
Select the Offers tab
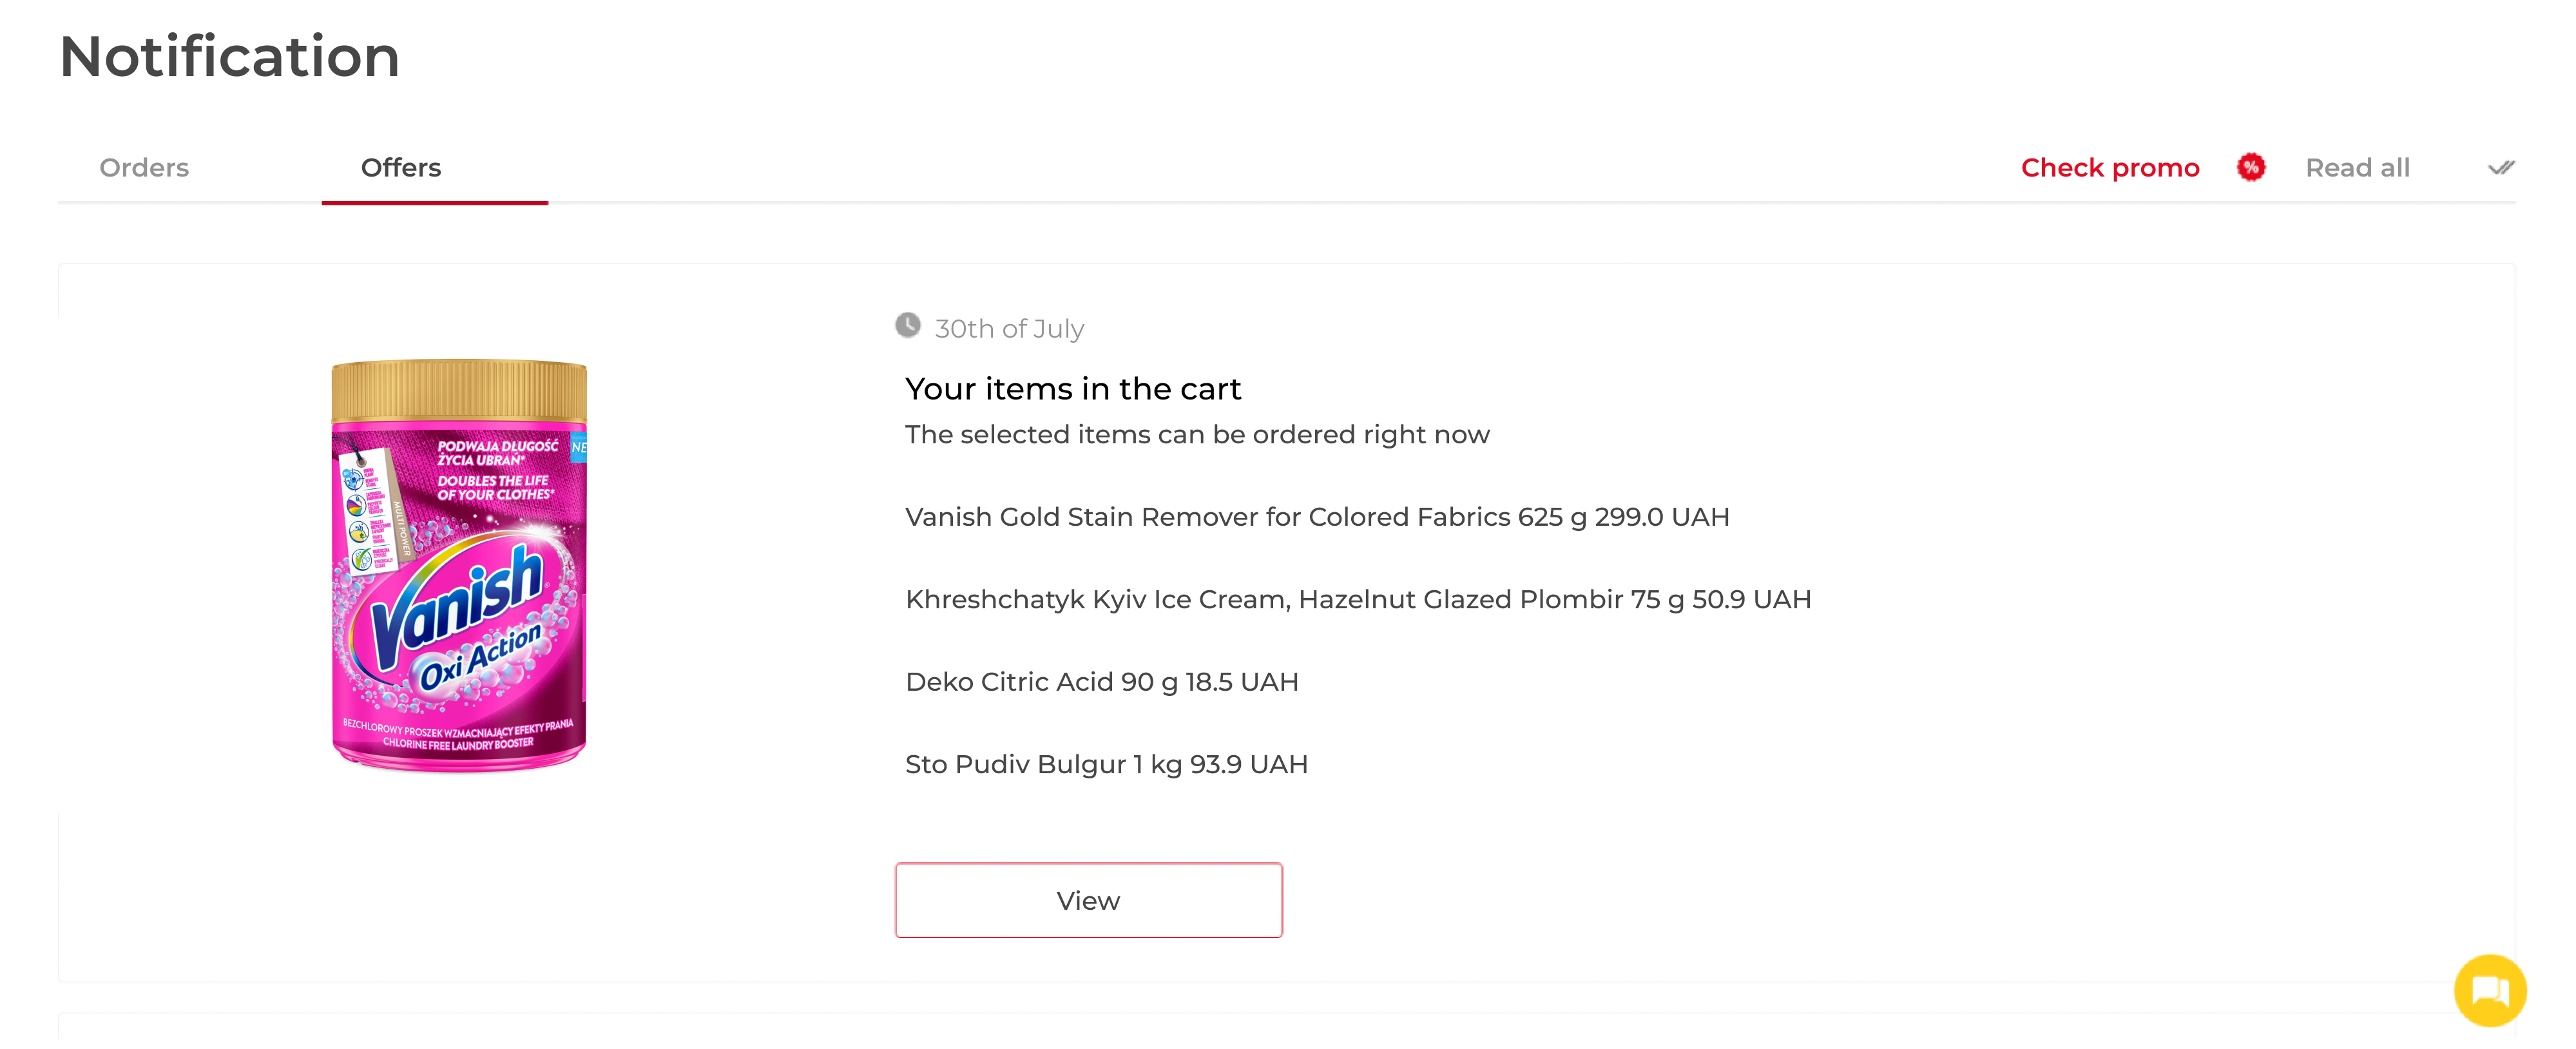point(400,167)
